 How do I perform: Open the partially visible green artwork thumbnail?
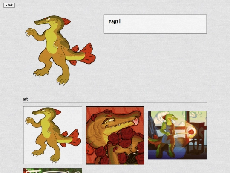pos(53,170)
